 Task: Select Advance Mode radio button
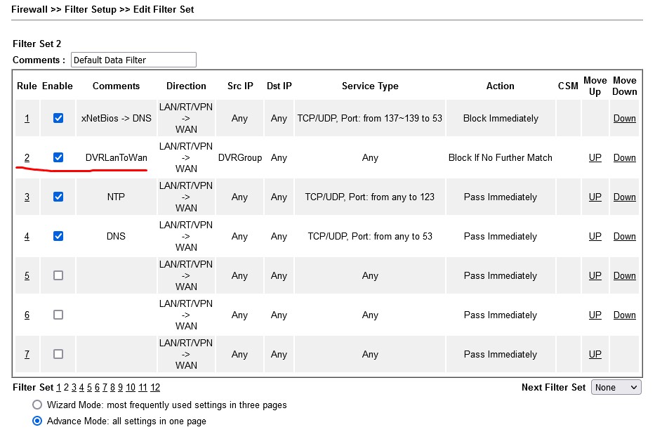click(37, 421)
